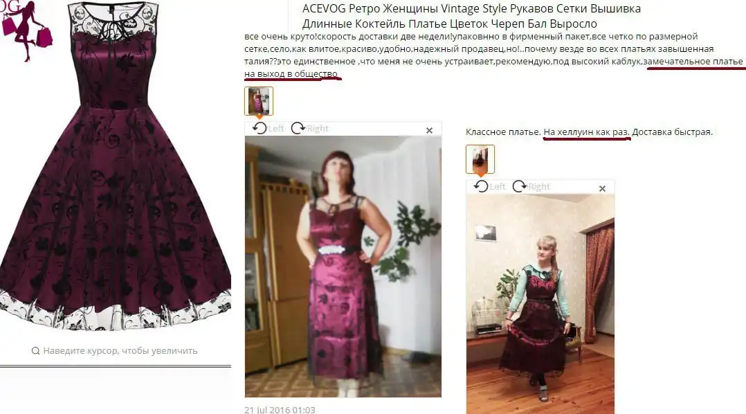Click the enlarged photo of woman in pink dress
The width and height of the screenshot is (746, 414).
pos(343,267)
